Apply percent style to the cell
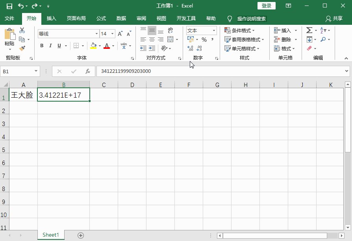The image size is (352, 241). pyautogui.click(x=204, y=39)
